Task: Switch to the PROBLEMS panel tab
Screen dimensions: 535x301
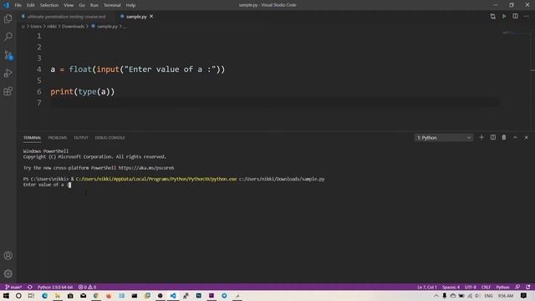Action: (x=58, y=137)
